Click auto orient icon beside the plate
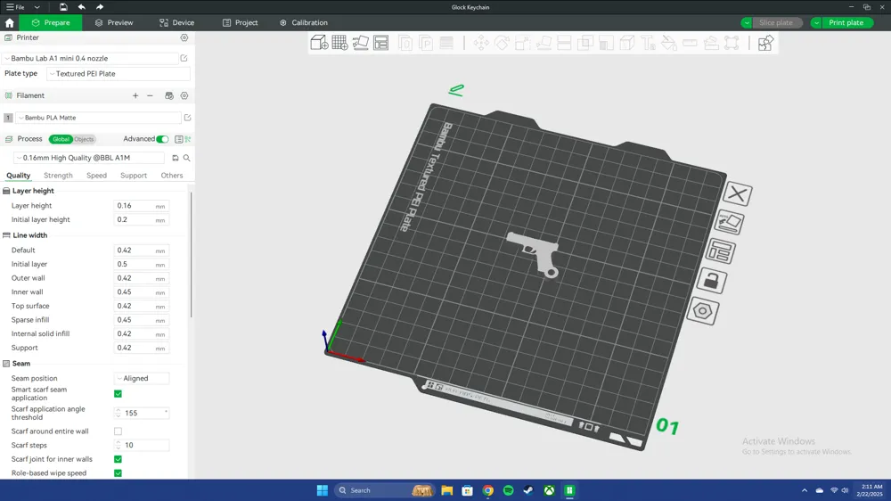The width and height of the screenshot is (891, 501). click(729, 222)
